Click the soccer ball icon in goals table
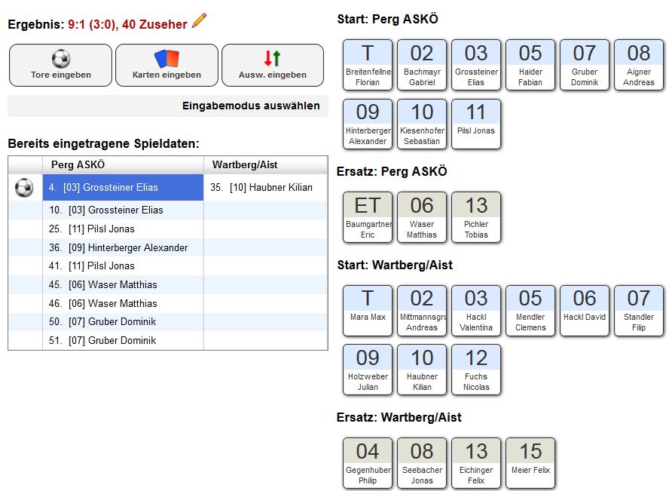Image resolution: width=669 pixels, height=491 pixels. click(x=24, y=188)
